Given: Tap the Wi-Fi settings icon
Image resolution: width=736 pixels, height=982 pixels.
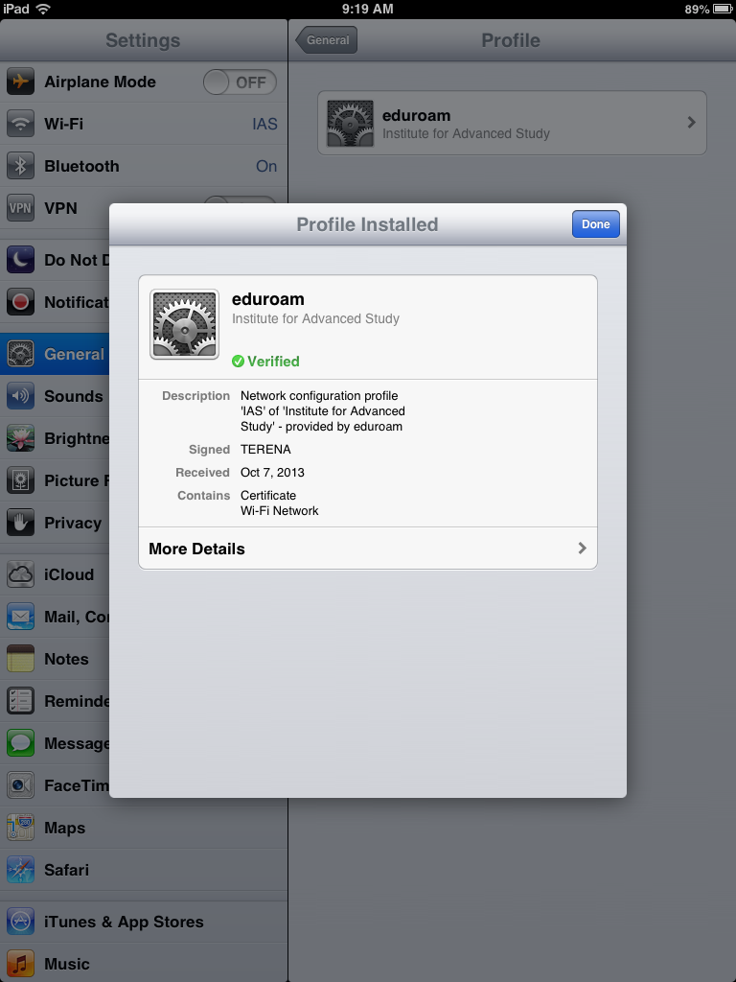Looking at the screenshot, I should pyautogui.click(x=20, y=124).
